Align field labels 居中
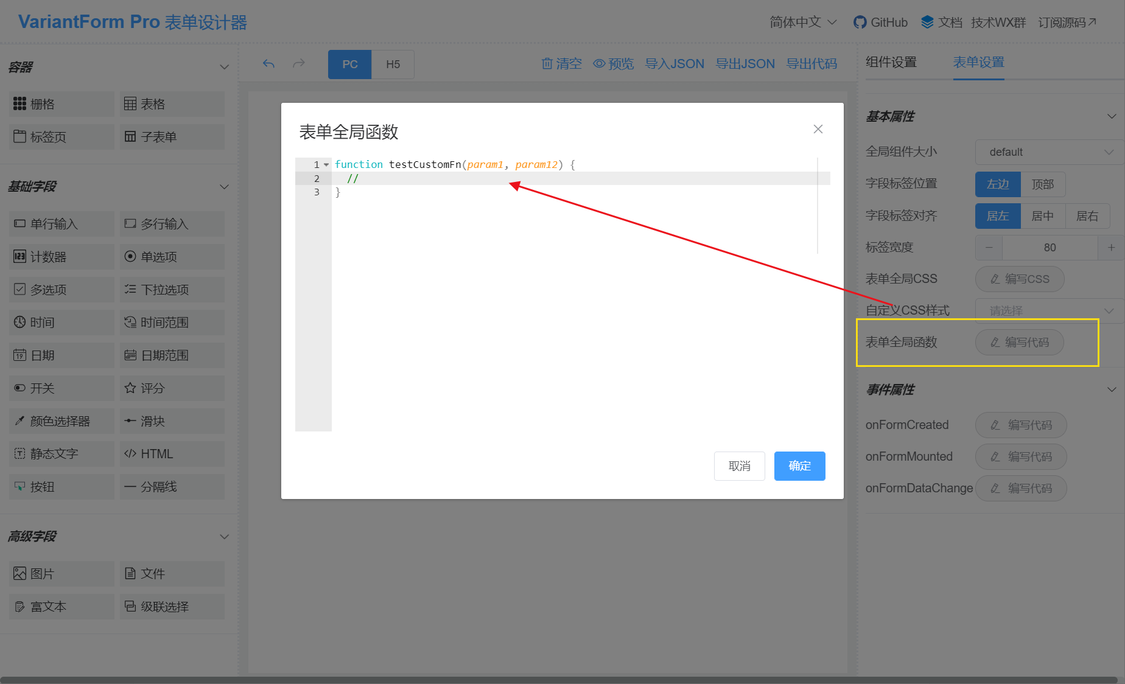The height and width of the screenshot is (684, 1125). click(x=1043, y=216)
